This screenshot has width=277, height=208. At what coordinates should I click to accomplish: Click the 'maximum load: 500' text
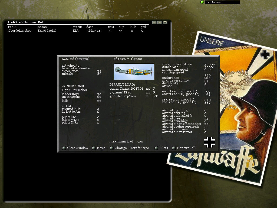click(x=126, y=141)
